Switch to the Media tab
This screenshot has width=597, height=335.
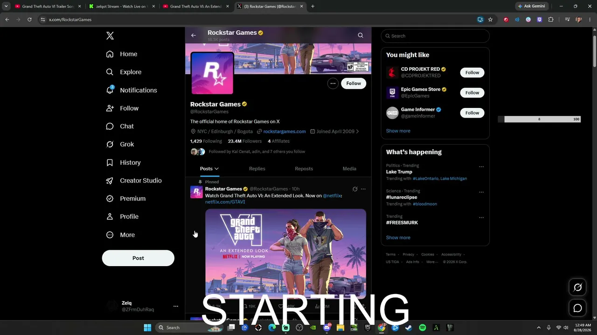[x=349, y=169]
